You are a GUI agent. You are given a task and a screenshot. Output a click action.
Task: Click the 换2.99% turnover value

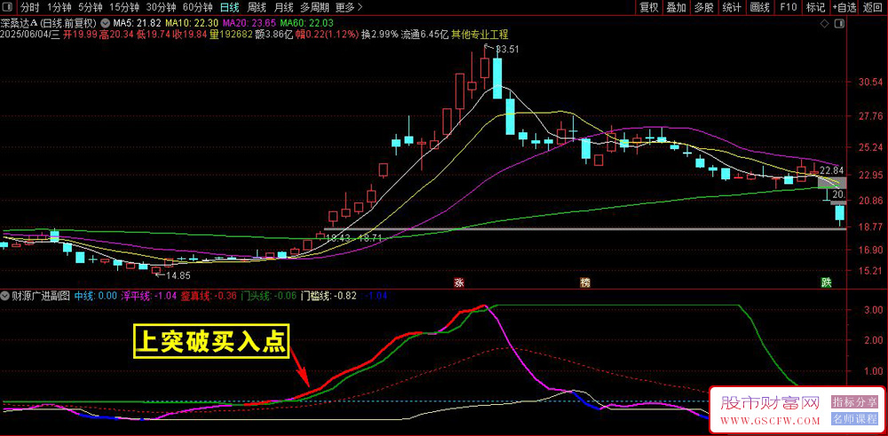380,35
